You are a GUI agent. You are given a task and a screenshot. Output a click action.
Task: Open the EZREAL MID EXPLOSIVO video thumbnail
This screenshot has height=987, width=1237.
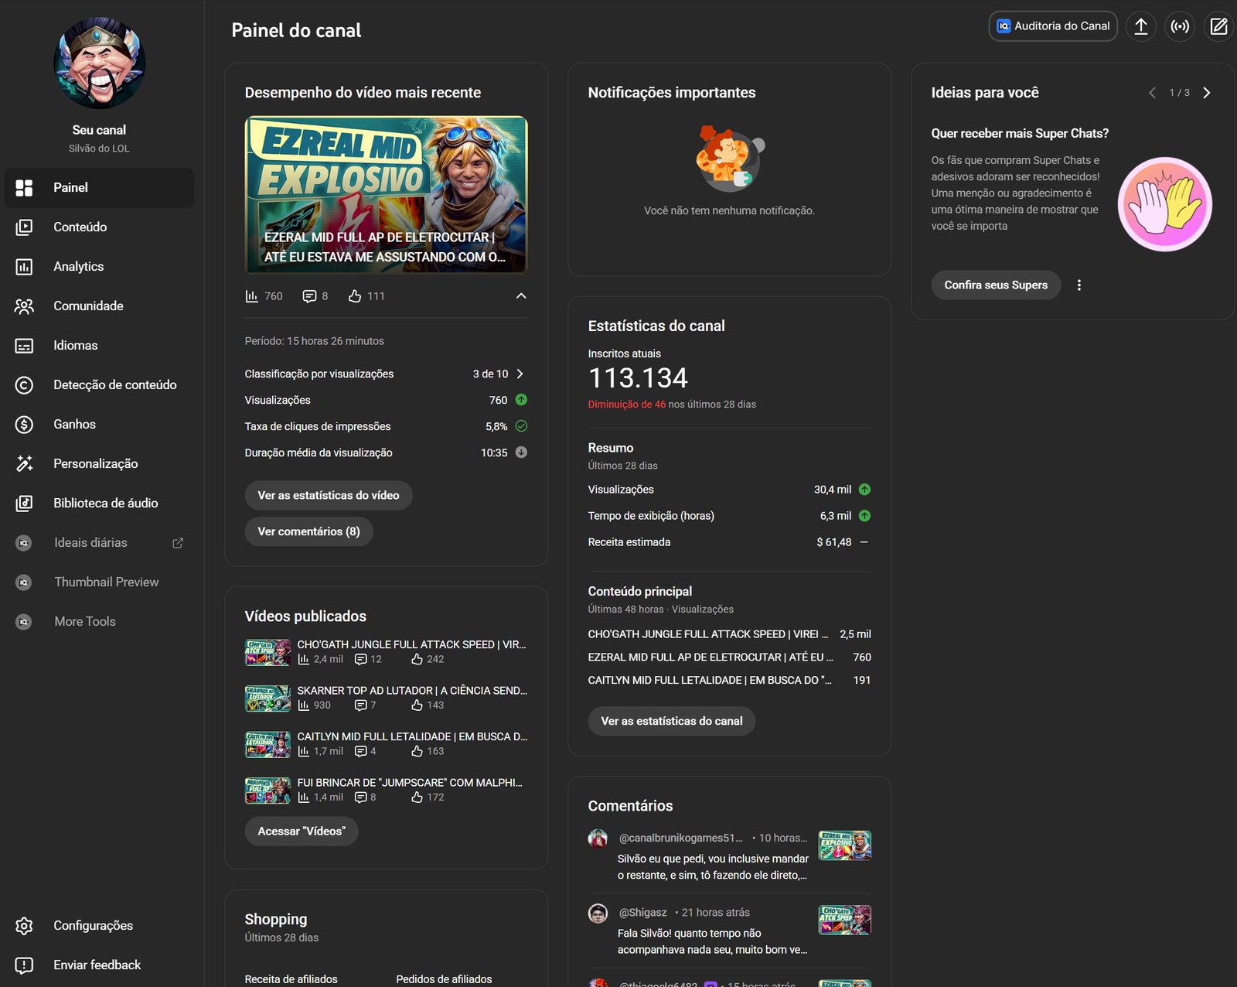(x=387, y=195)
